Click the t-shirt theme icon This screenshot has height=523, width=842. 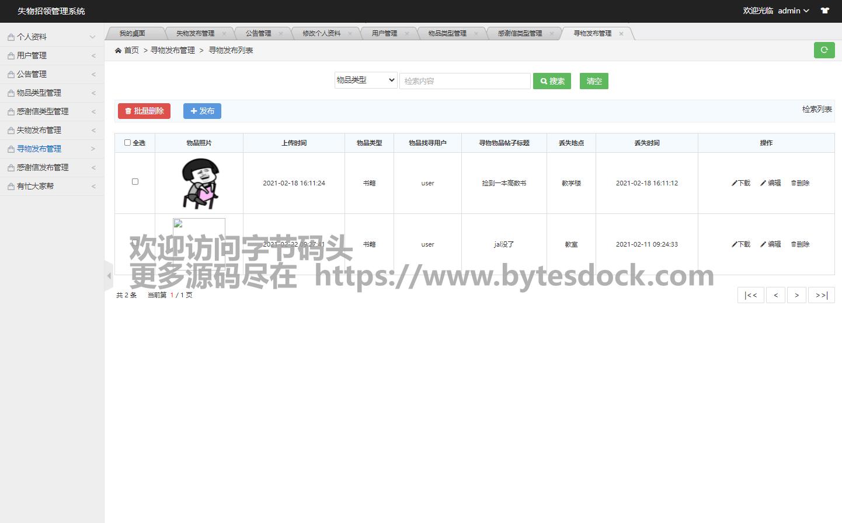tap(824, 10)
